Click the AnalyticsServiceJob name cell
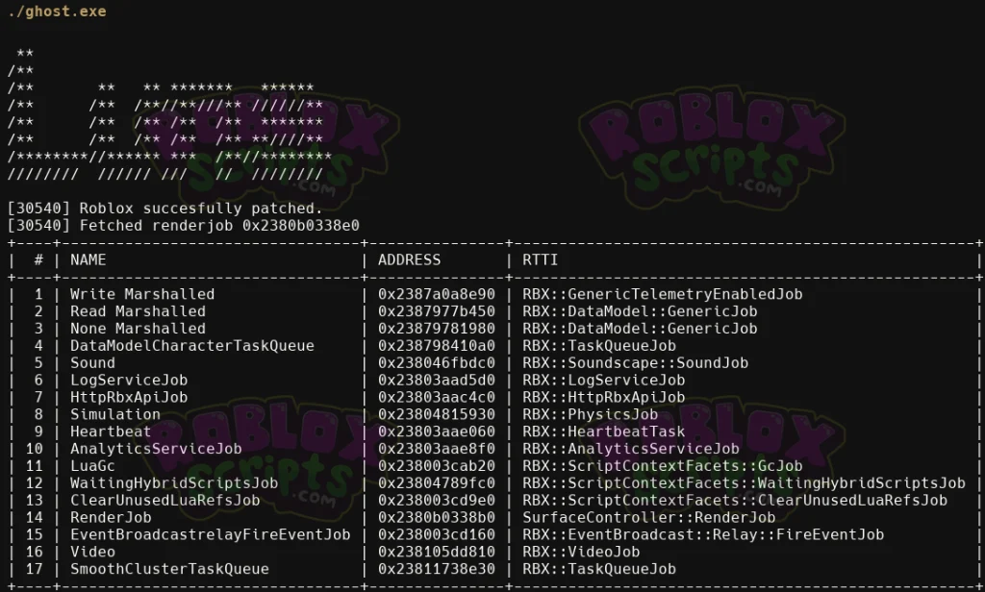Image resolution: width=985 pixels, height=592 pixels. click(156, 449)
